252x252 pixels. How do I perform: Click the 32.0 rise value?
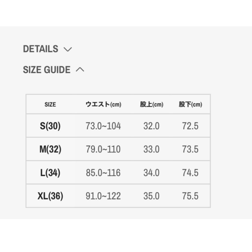click(151, 126)
